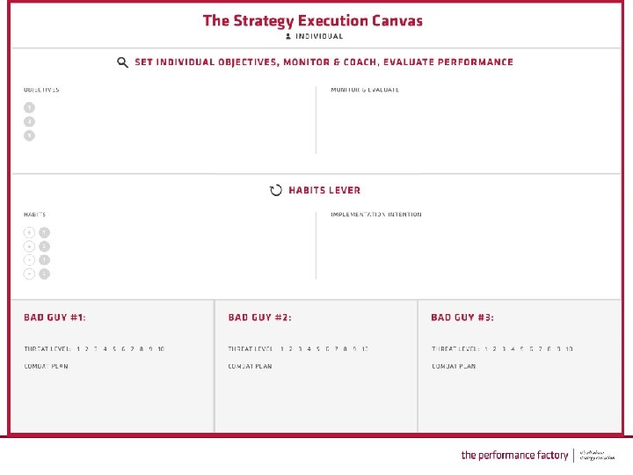Click the Bad Guy #2 heading
633x475 pixels.
pos(259,317)
